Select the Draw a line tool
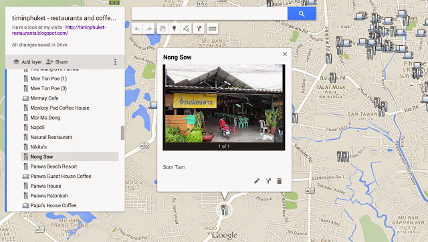 [x=186, y=29]
